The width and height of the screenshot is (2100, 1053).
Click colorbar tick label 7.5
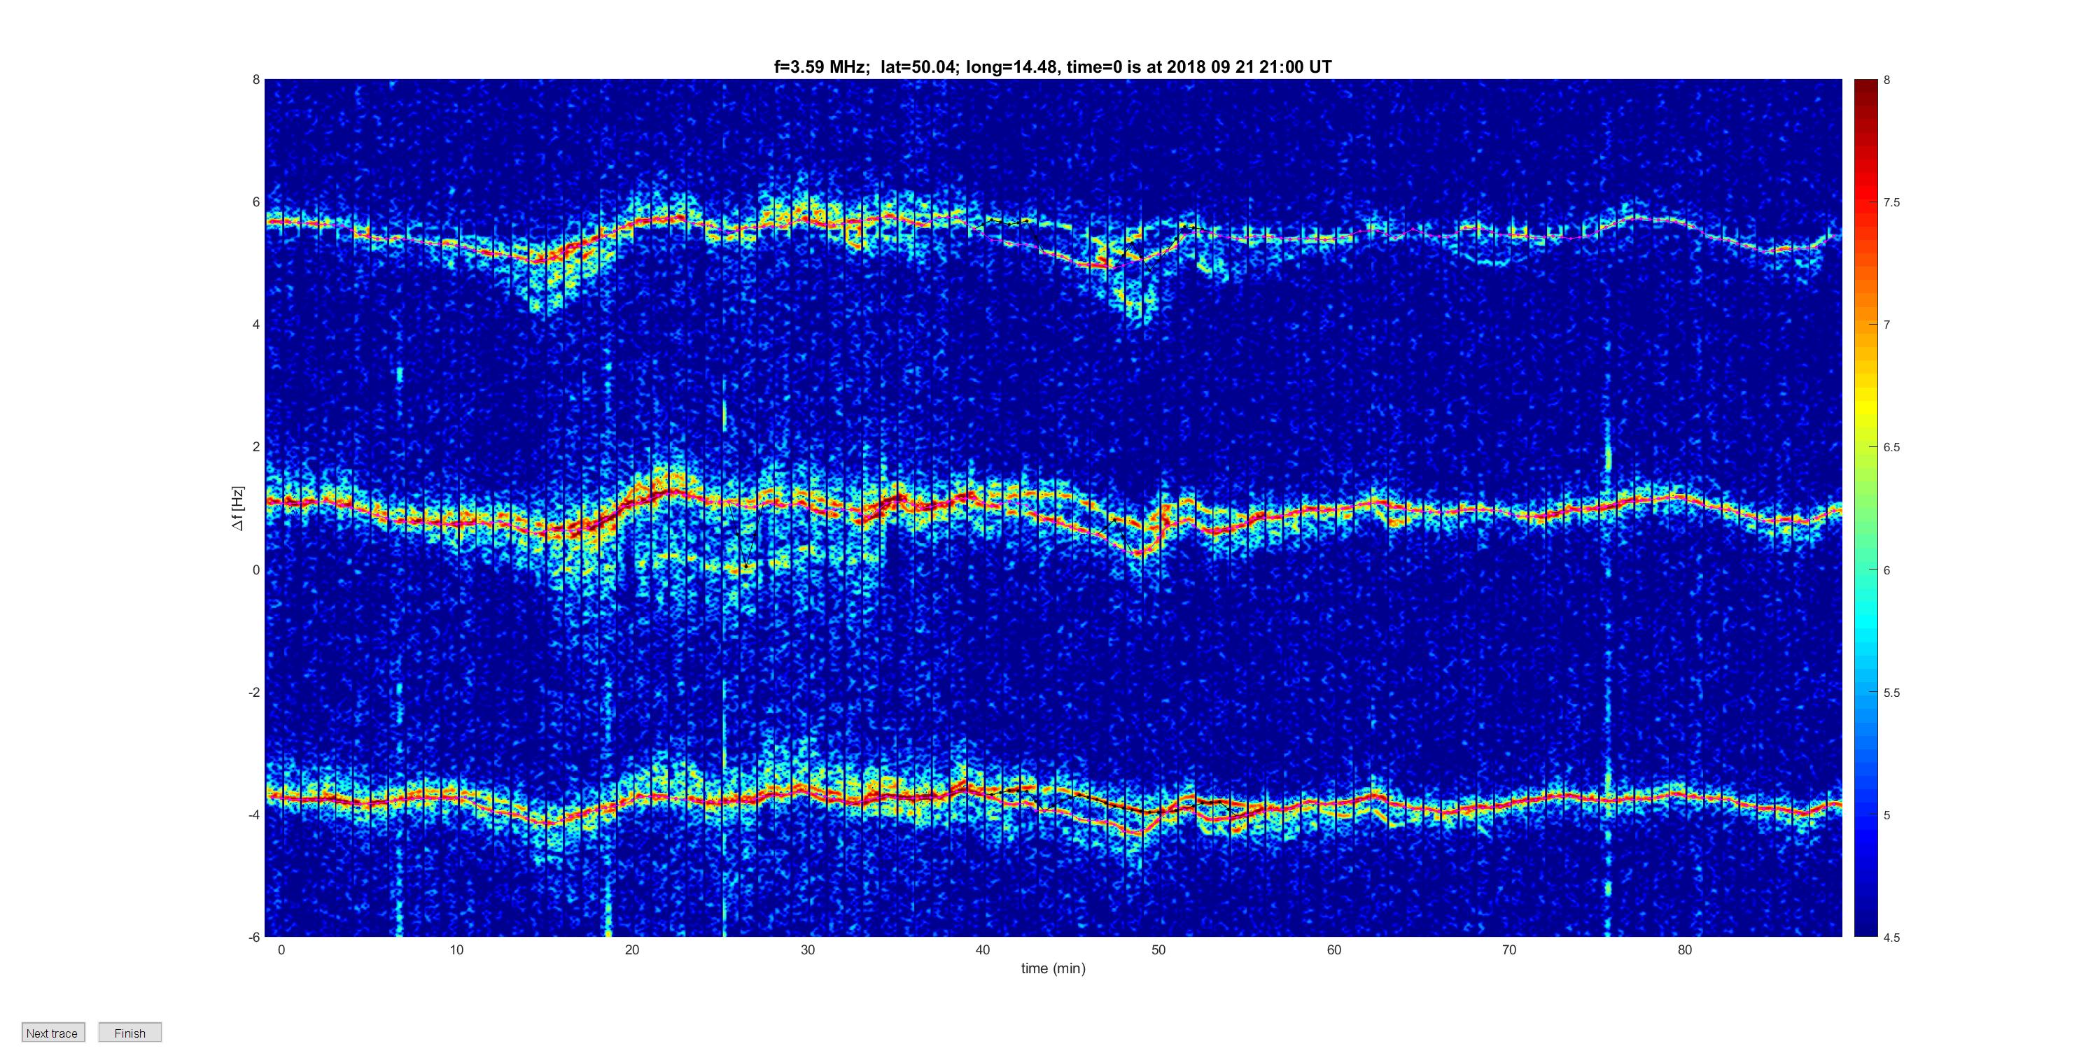[x=1891, y=203]
